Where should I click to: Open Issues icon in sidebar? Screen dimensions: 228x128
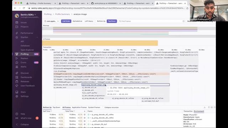coord(17,22)
